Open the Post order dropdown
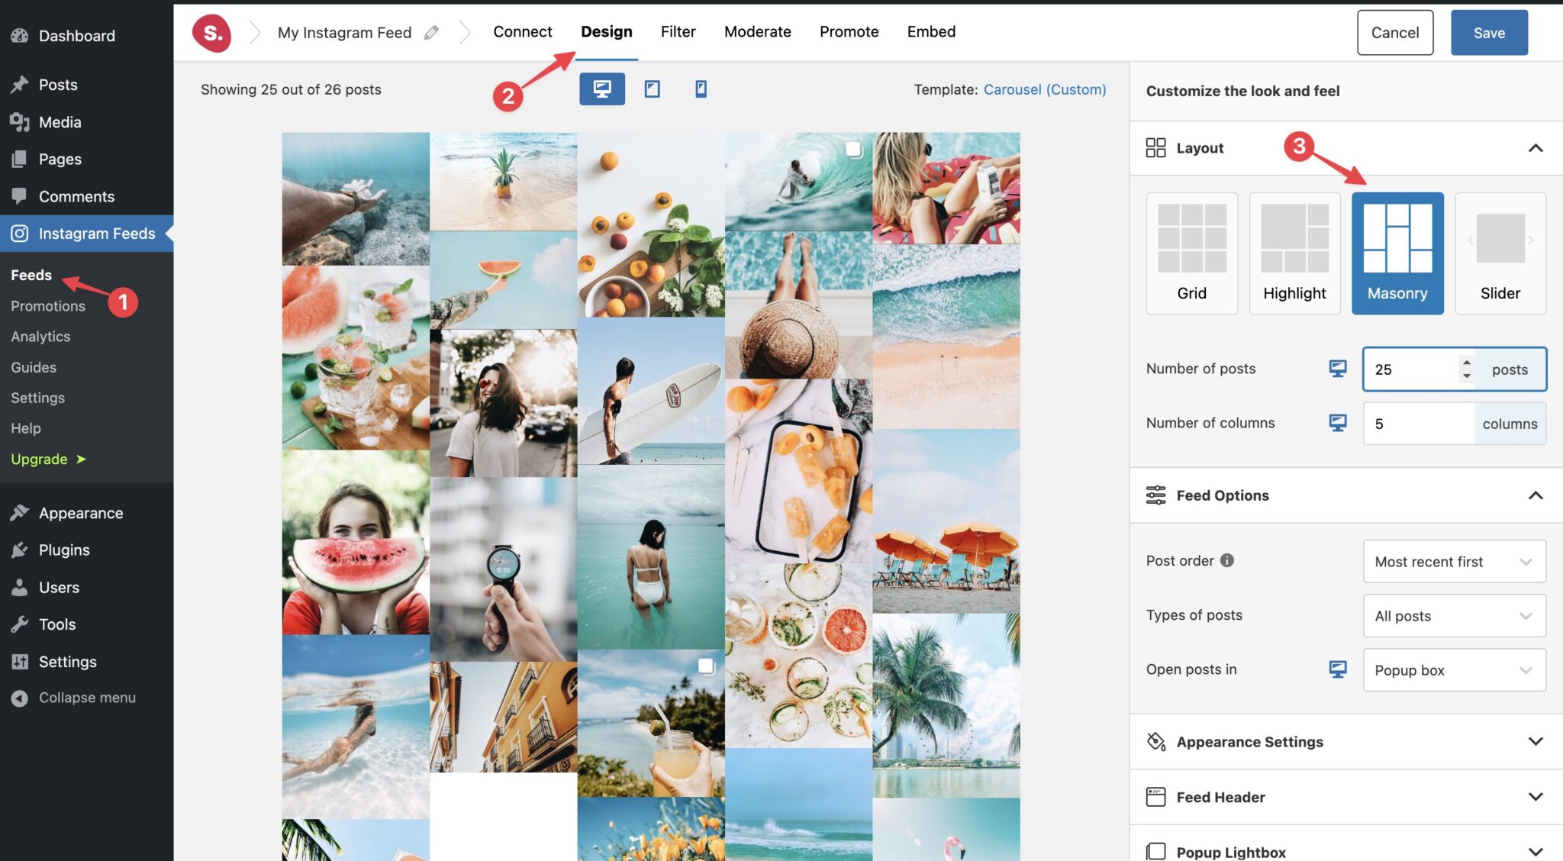 (x=1454, y=562)
